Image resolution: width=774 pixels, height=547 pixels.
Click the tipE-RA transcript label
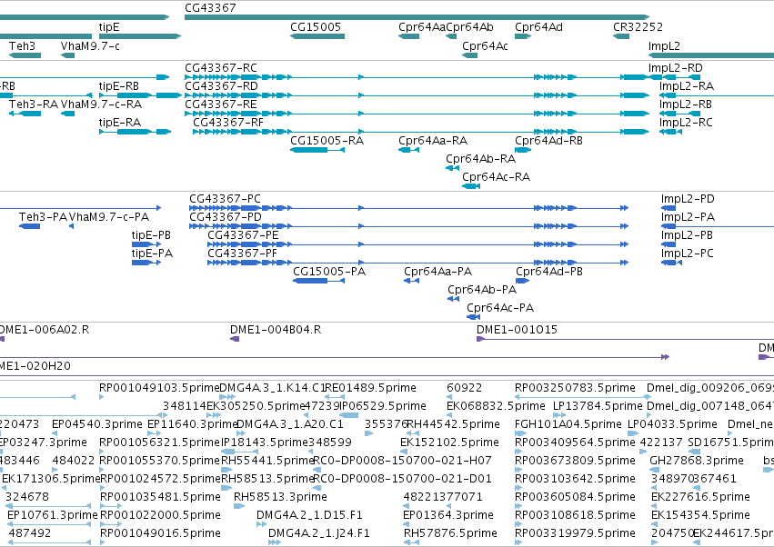(119, 123)
